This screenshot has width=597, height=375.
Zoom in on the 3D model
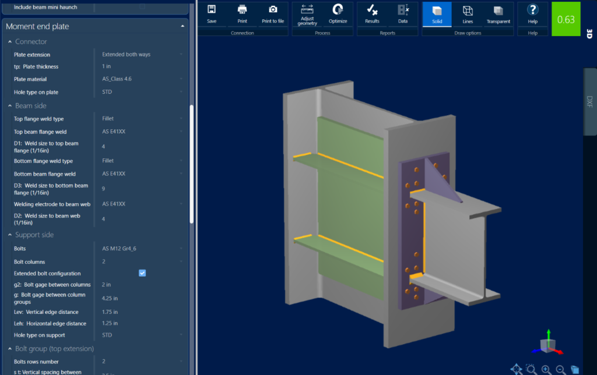point(546,369)
